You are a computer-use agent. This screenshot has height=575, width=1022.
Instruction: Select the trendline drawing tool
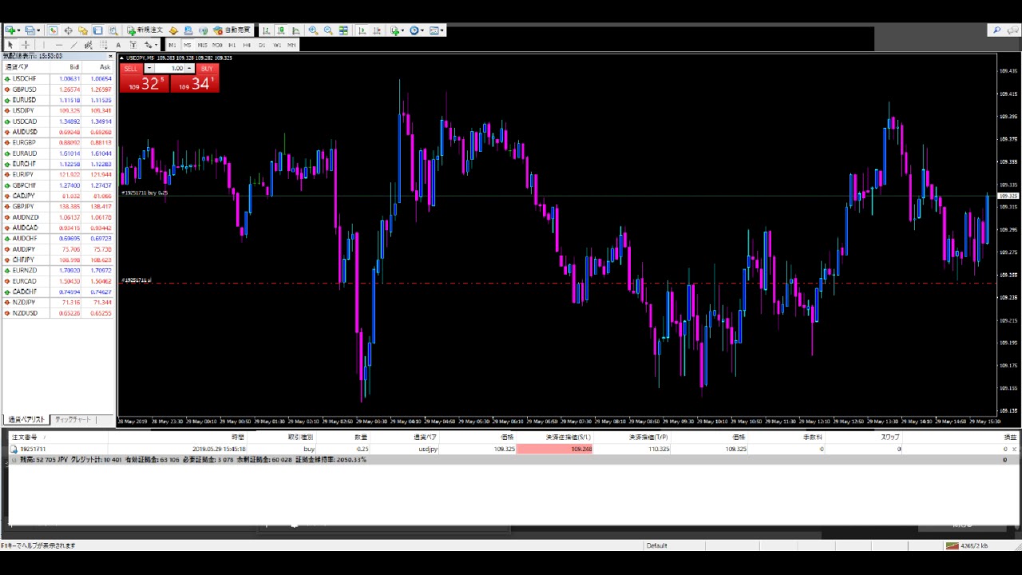tap(73, 46)
